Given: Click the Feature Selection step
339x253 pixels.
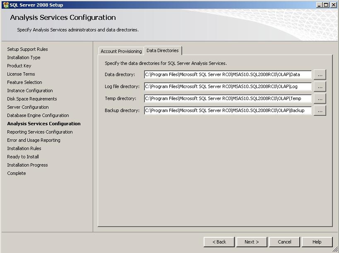Looking at the screenshot, I should tap(25, 82).
